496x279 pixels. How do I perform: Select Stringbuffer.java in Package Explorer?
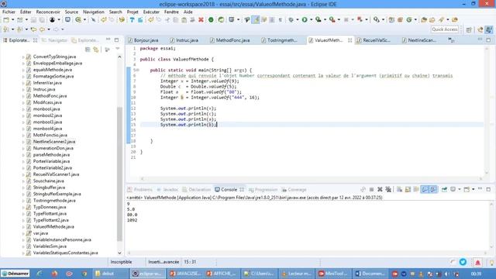click(x=49, y=188)
